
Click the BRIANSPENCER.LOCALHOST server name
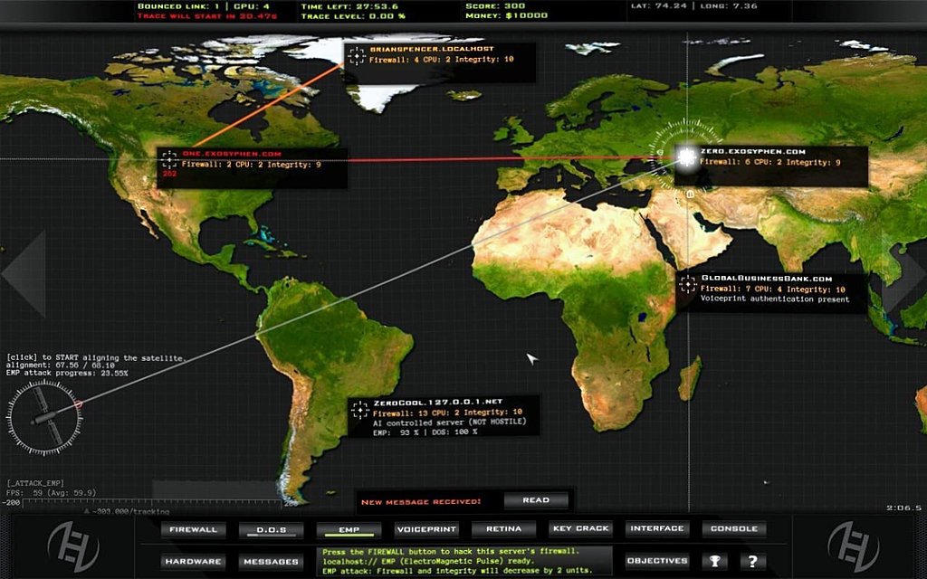[x=432, y=49]
